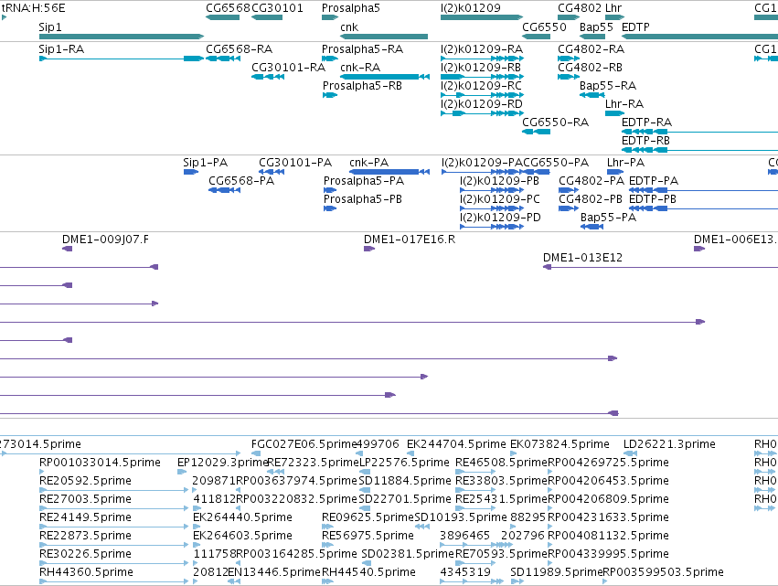Open the CG30101-RA transcript
778x586 pixels.
pos(268,77)
